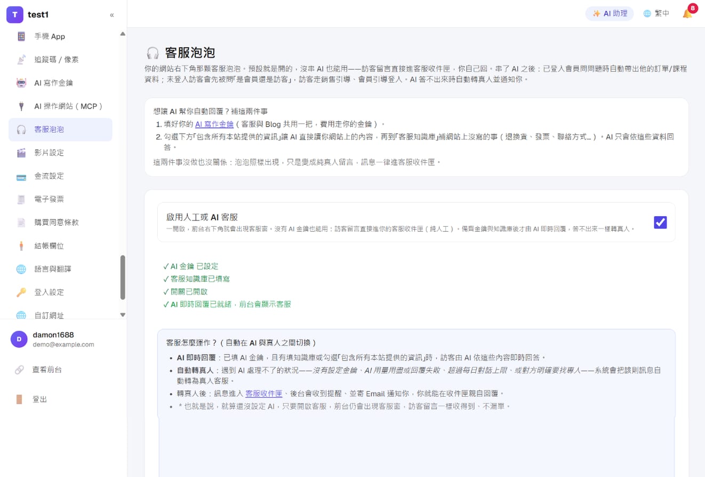Follow the AI 寫作金鑰 hyperlink
This screenshot has height=477, width=705.
pos(214,124)
